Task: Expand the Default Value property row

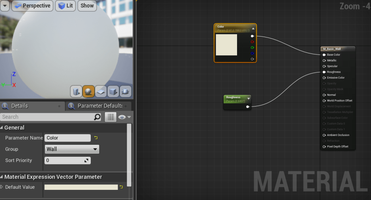Action: (2, 187)
